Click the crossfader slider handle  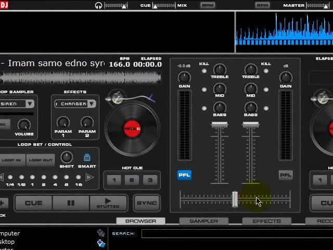coord(235,199)
